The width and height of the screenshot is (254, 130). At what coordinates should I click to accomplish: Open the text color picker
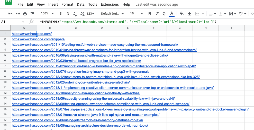pyautogui.click(x=172, y=14)
